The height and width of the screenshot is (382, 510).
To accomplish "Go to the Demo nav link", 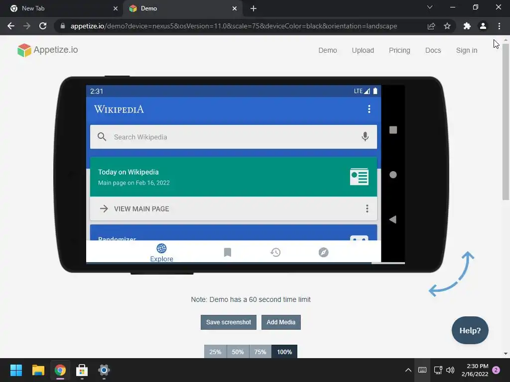I will click(328, 50).
